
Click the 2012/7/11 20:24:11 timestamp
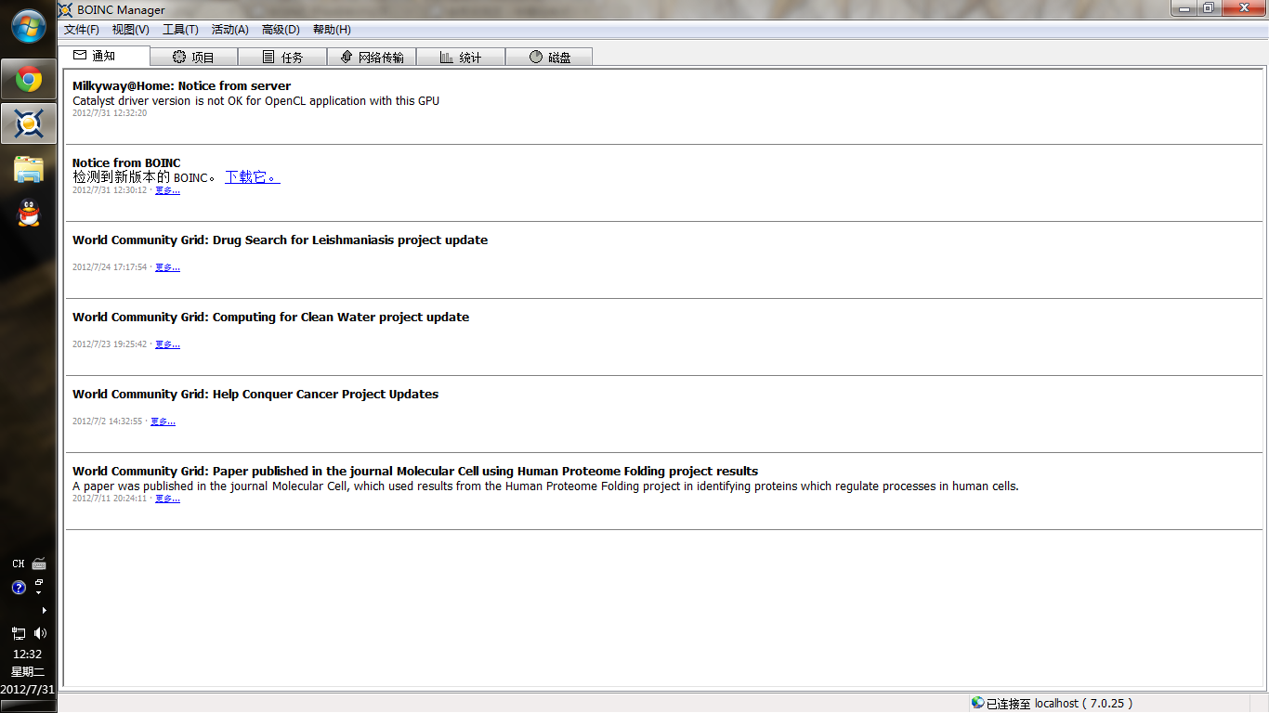pyautogui.click(x=110, y=499)
